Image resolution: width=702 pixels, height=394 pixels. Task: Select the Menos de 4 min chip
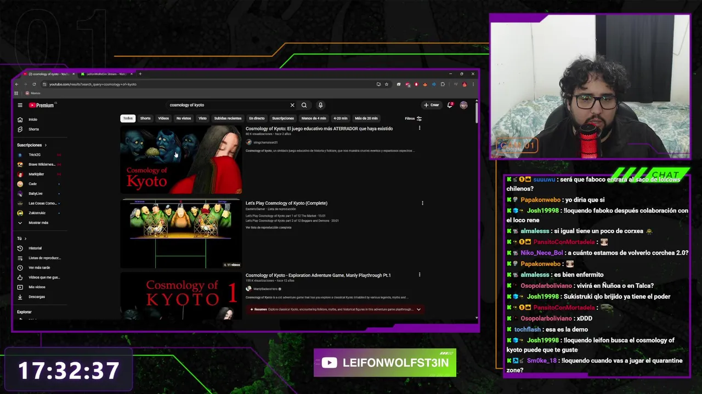pyautogui.click(x=314, y=118)
